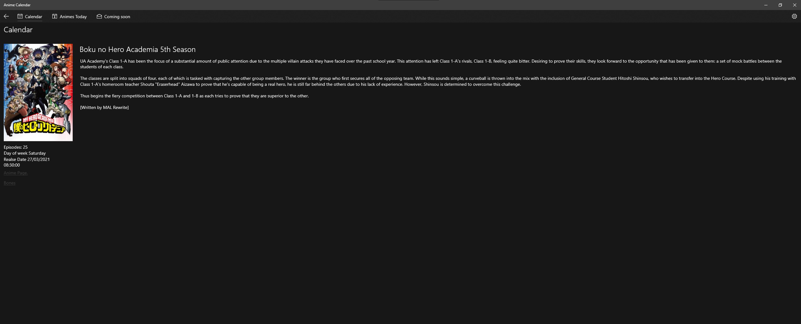Image resolution: width=801 pixels, height=324 pixels.
Task: Go back using the back arrow
Action: 6,16
